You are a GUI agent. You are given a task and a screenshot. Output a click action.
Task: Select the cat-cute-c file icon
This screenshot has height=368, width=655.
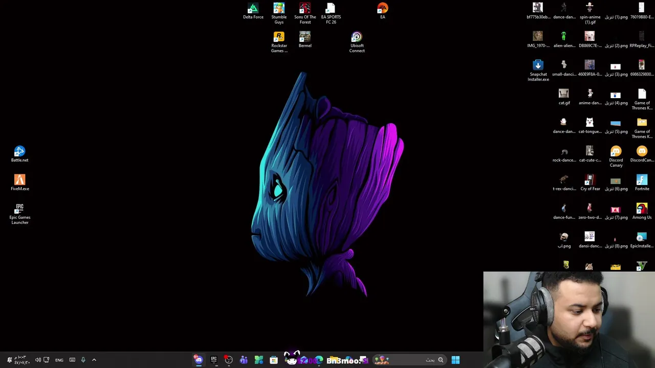(x=590, y=154)
